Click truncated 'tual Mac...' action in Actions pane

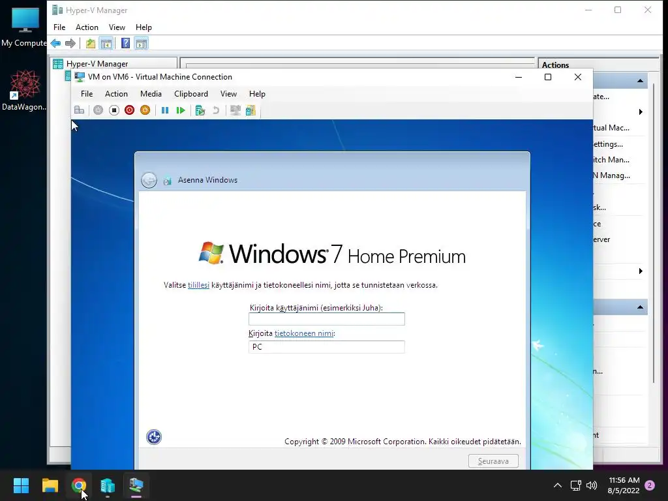point(611,128)
